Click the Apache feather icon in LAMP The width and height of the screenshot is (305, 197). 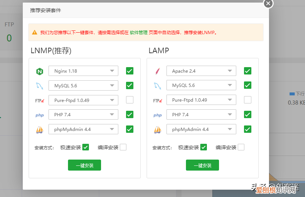pos(158,71)
